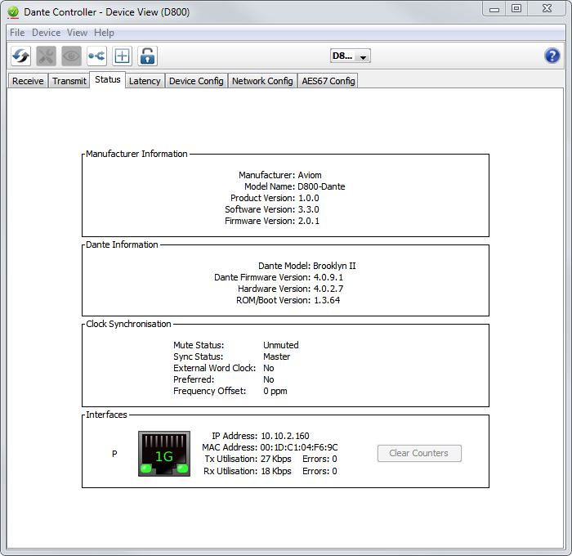The height and width of the screenshot is (556, 572).
Task: Click the Rx Utilisation 18 Kbps value
Action: click(x=276, y=471)
